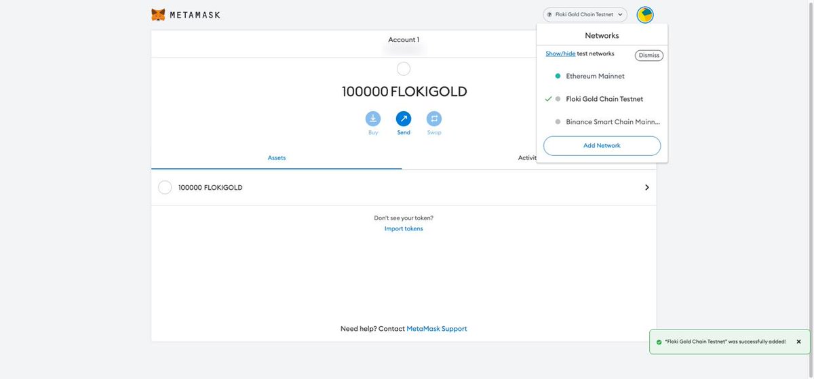Click the 100000 FLOKIGOLD asset row text
Screen dimensions: 814x379
click(210, 188)
